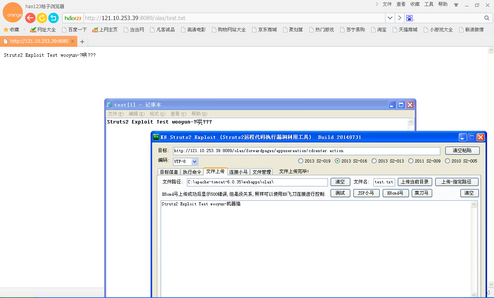Click the magnifier search icon
Image resolution: width=494 pixels, height=298 pixels.
[487, 18]
